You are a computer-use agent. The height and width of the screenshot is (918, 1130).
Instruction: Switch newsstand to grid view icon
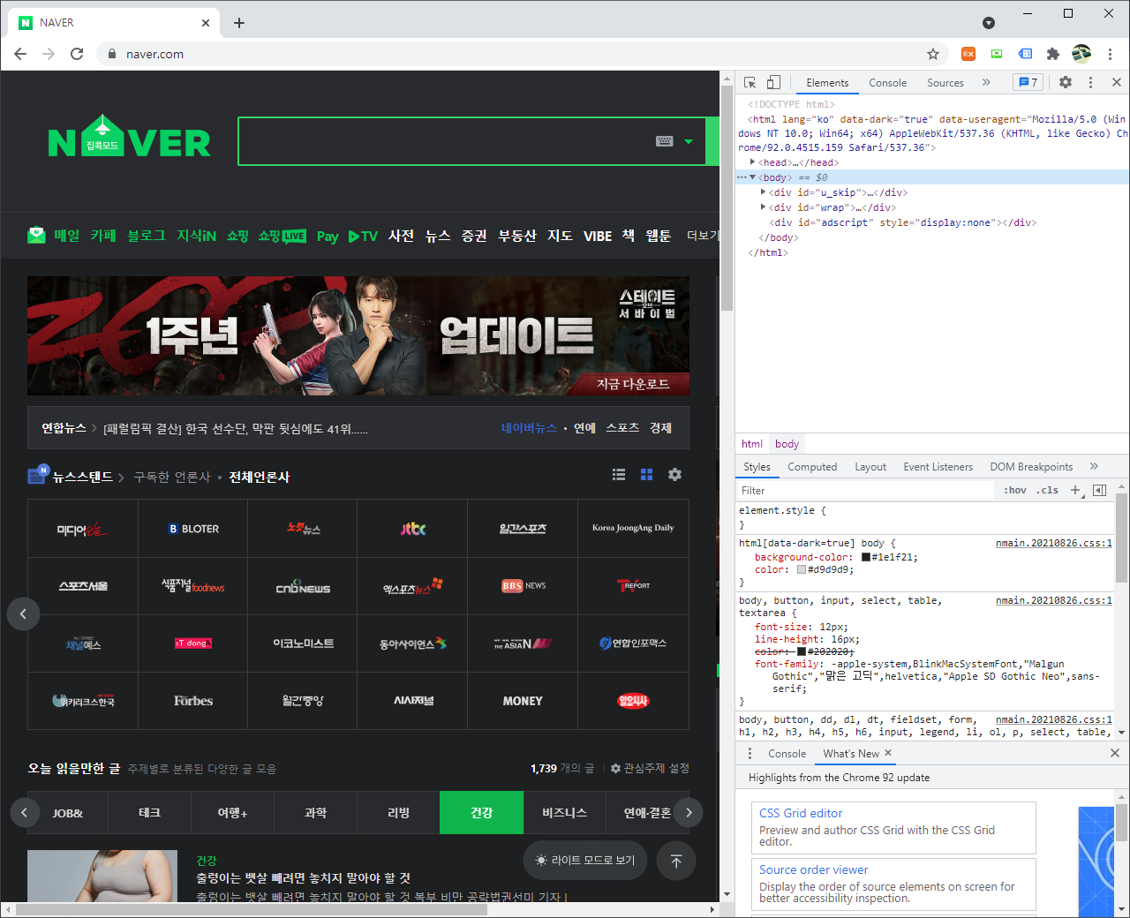(647, 474)
